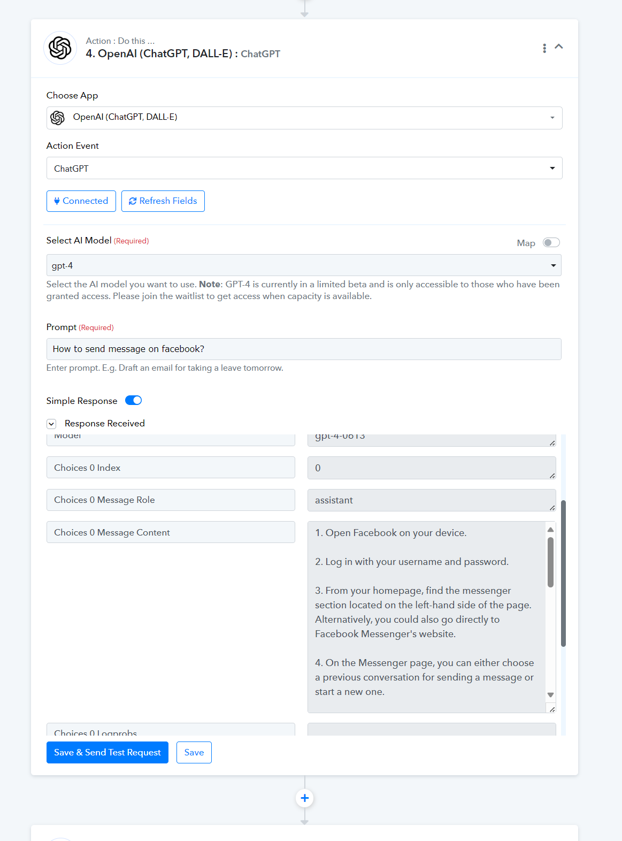Screen dimensions: 622x841
Task: Click the Refresh Fields button
Action: [x=163, y=201]
